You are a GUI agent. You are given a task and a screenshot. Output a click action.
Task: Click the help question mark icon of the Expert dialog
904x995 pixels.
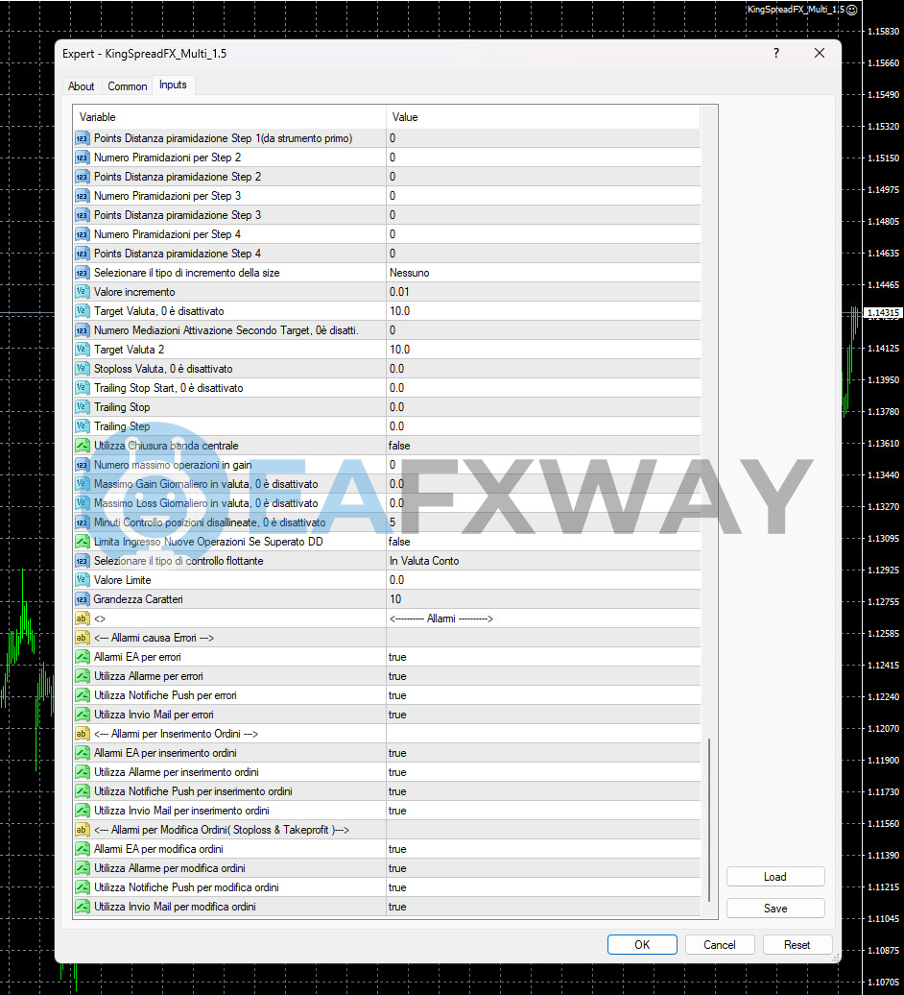pos(775,53)
